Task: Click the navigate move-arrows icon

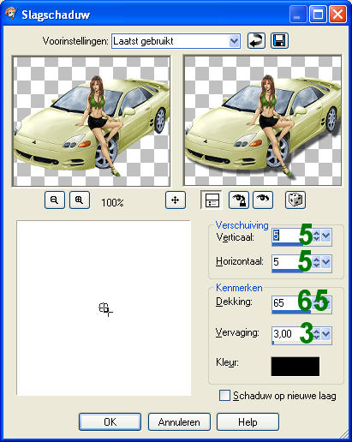Action: click(x=176, y=200)
